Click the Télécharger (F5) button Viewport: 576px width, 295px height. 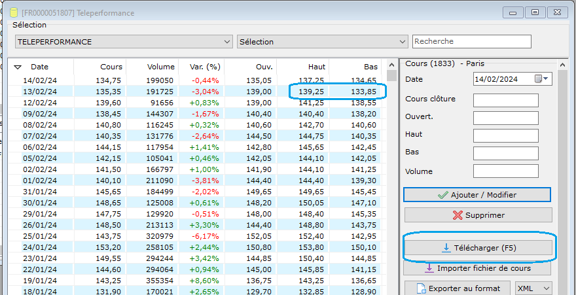478,248
